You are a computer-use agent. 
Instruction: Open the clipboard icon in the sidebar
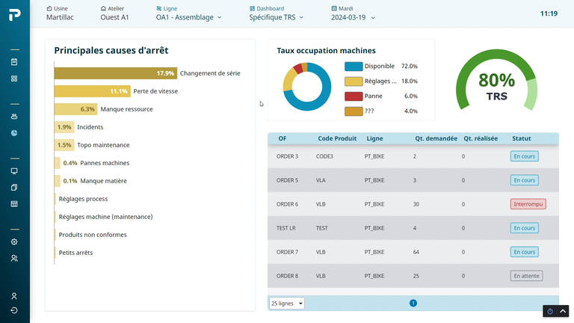click(14, 62)
